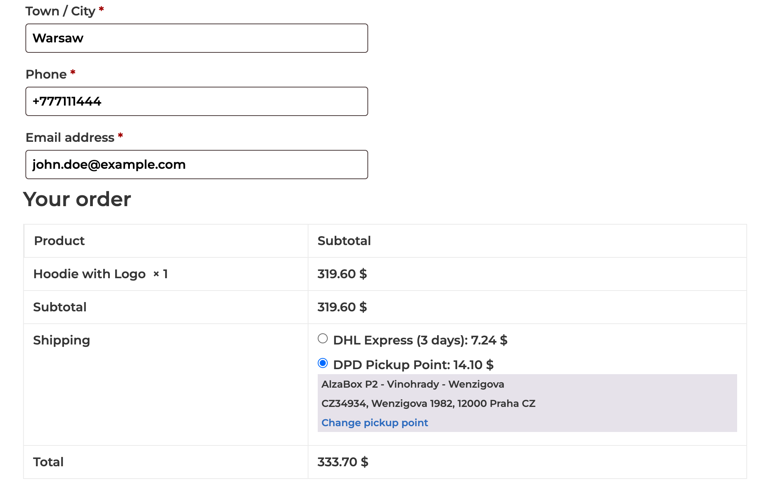This screenshot has height=494, width=761.
Task: Click the AlzaBox P2 pickup point name
Action: (x=412, y=384)
